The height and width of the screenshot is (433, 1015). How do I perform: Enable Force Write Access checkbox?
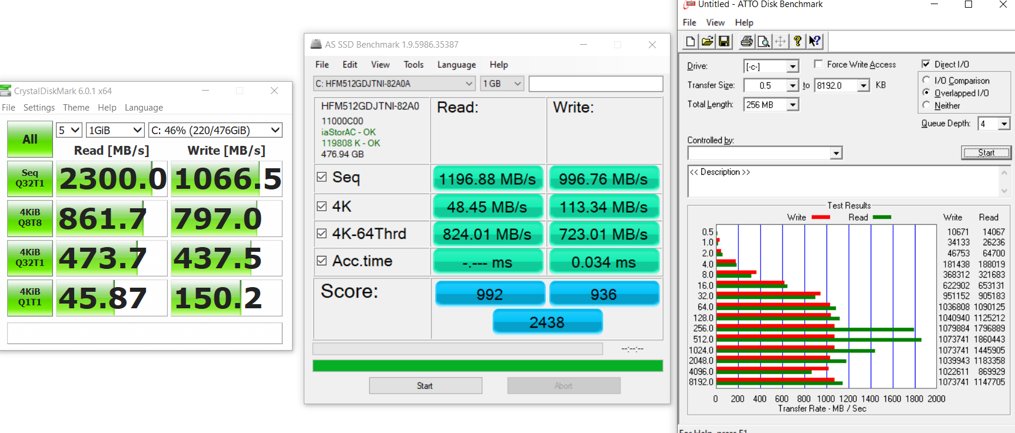tap(818, 64)
